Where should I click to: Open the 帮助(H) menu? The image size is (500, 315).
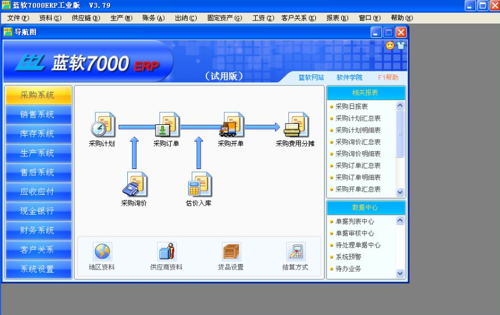click(x=402, y=18)
